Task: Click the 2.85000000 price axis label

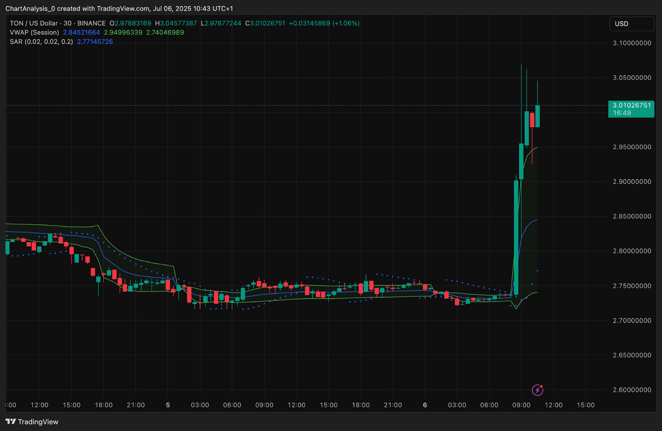Action: point(632,216)
